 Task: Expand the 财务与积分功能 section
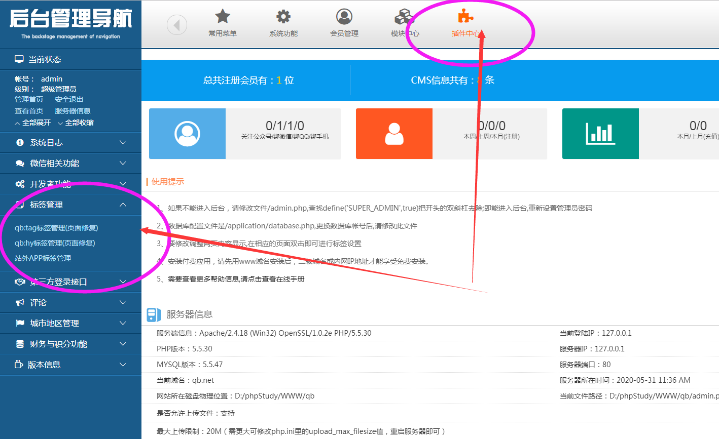coord(70,344)
